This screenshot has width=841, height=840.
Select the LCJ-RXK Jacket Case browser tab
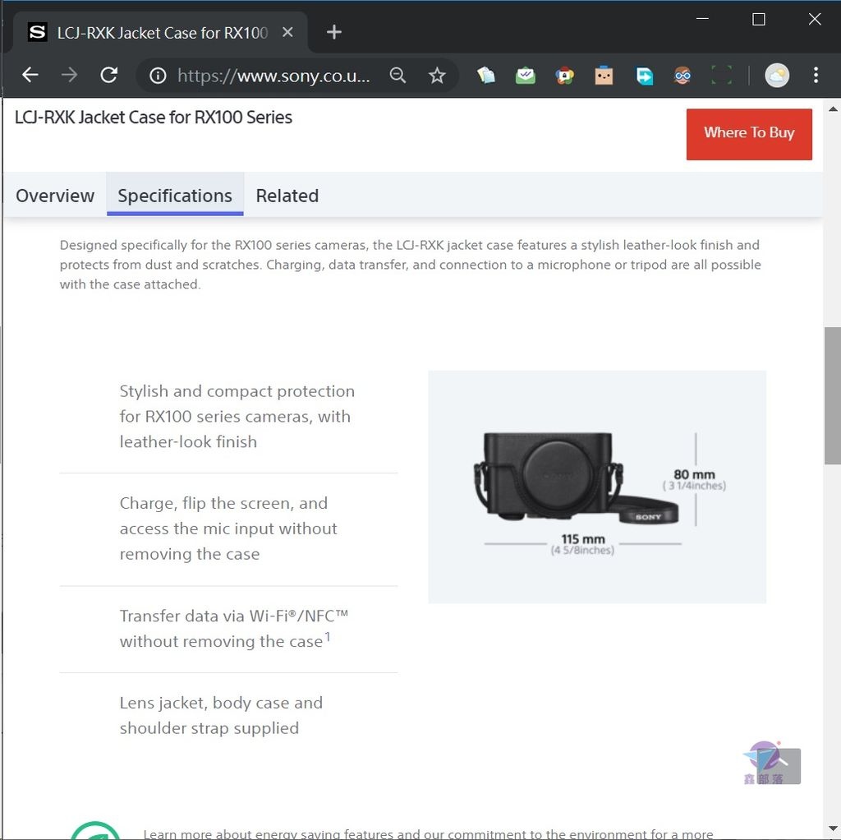tap(160, 32)
